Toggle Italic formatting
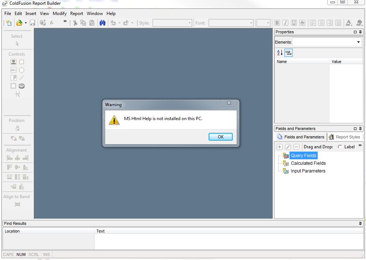The image size is (366, 260). 285,23
